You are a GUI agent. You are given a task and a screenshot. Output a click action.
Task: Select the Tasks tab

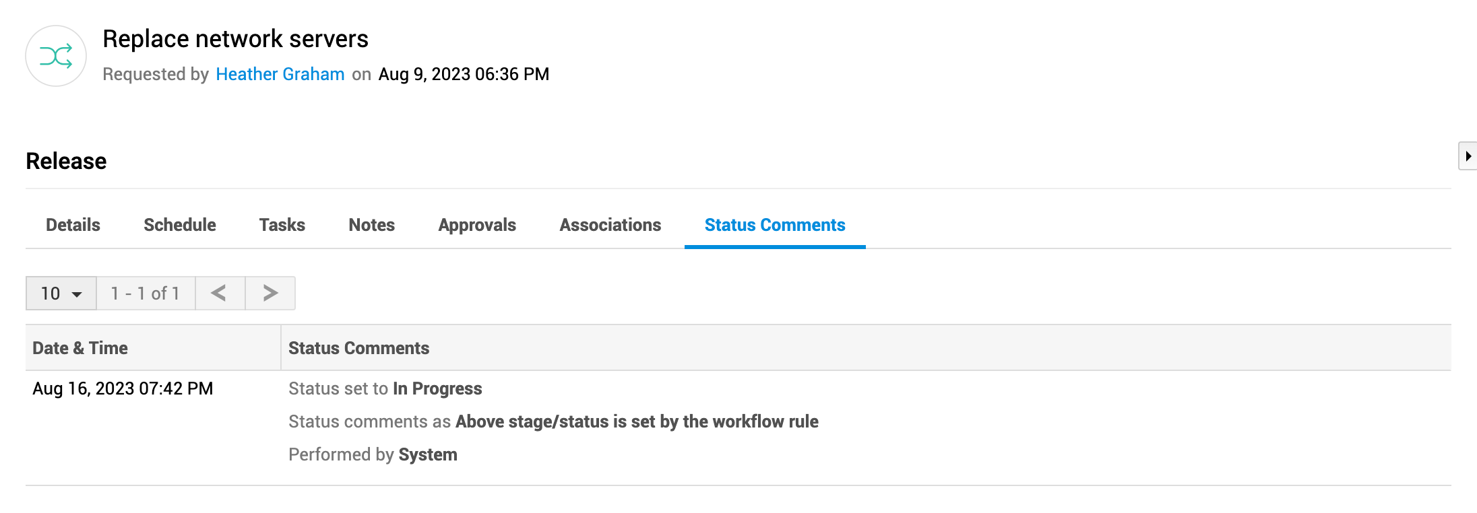click(x=282, y=225)
